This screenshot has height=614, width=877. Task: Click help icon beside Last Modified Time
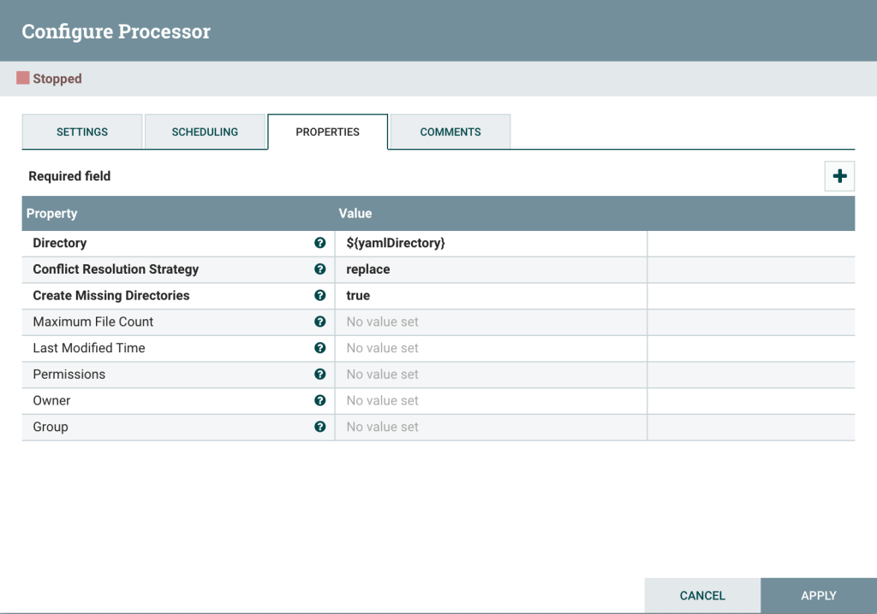[320, 348]
